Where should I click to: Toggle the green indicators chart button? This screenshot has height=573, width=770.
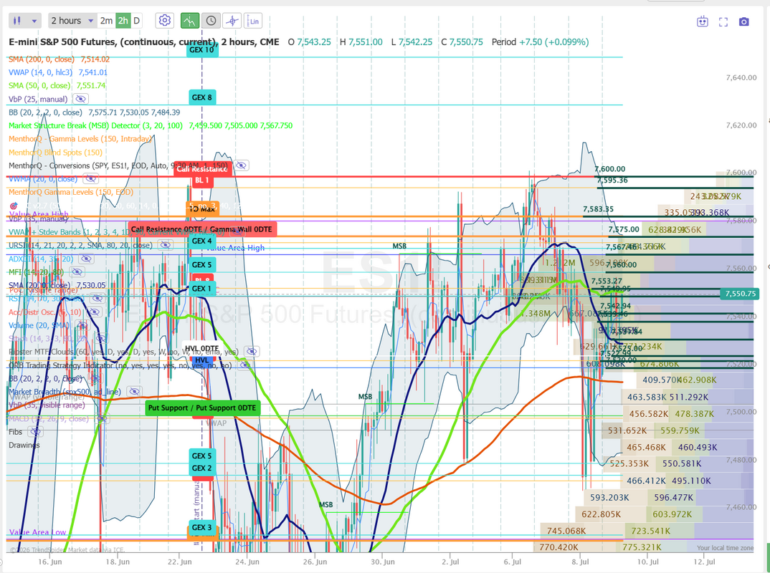189,21
